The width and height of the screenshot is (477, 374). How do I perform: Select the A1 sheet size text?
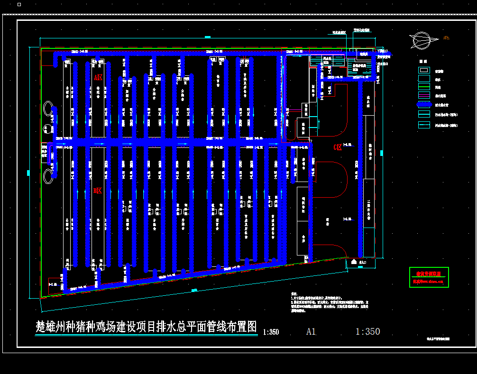(311, 331)
